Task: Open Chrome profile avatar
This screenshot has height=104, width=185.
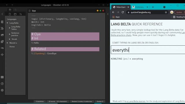Action: tap(172, 12)
